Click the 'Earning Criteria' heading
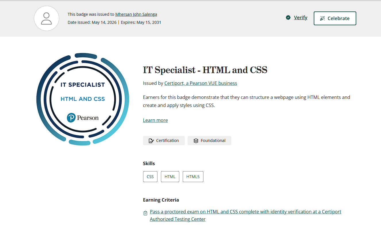This screenshot has width=381, height=232. pyautogui.click(x=161, y=200)
